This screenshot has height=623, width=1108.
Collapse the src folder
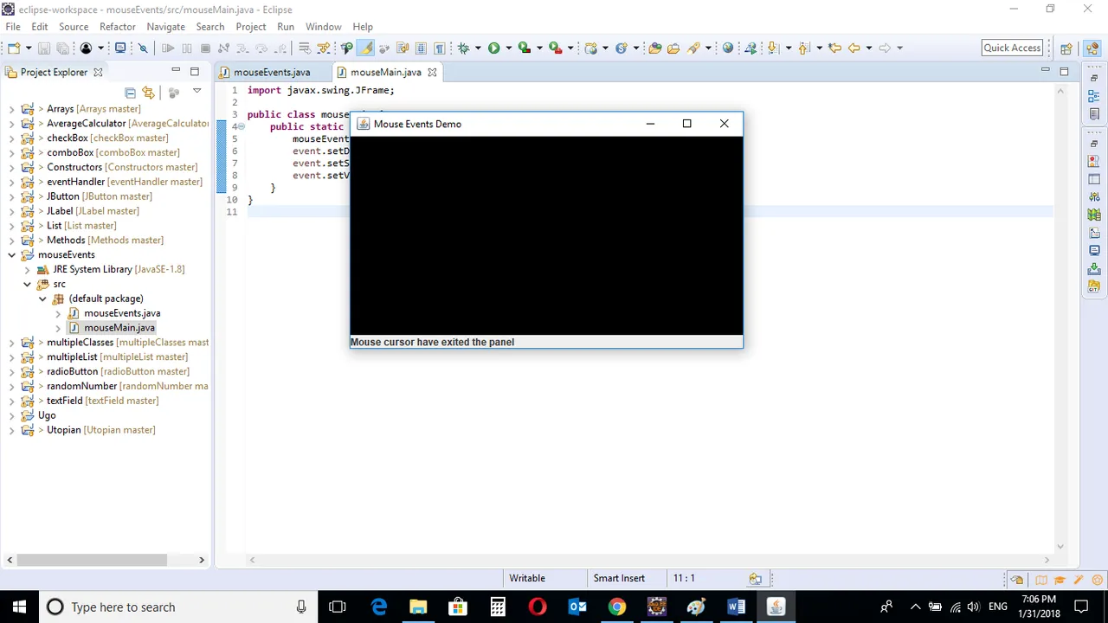[x=27, y=284]
